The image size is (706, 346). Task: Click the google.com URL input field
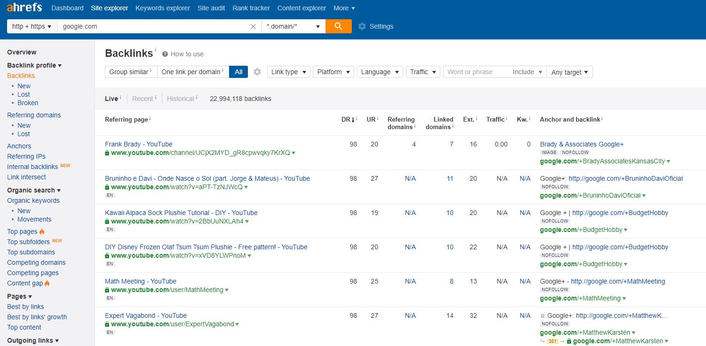coord(154,26)
